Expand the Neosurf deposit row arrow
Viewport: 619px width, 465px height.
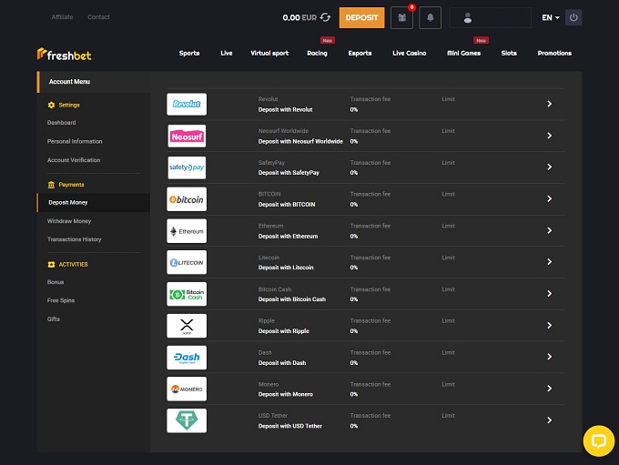point(549,136)
